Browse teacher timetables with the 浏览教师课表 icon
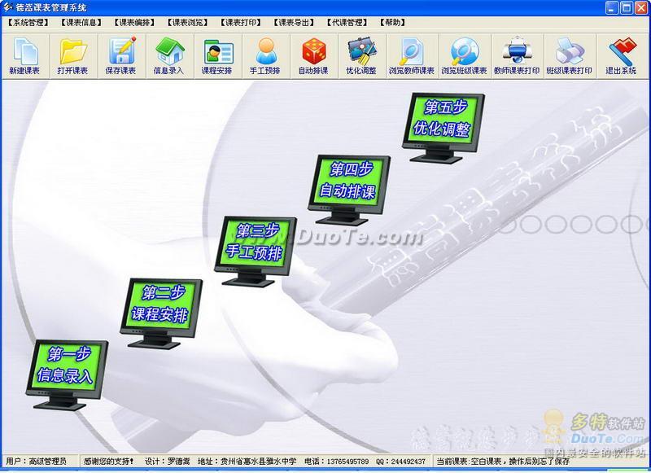651x473 pixels. [x=412, y=56]
